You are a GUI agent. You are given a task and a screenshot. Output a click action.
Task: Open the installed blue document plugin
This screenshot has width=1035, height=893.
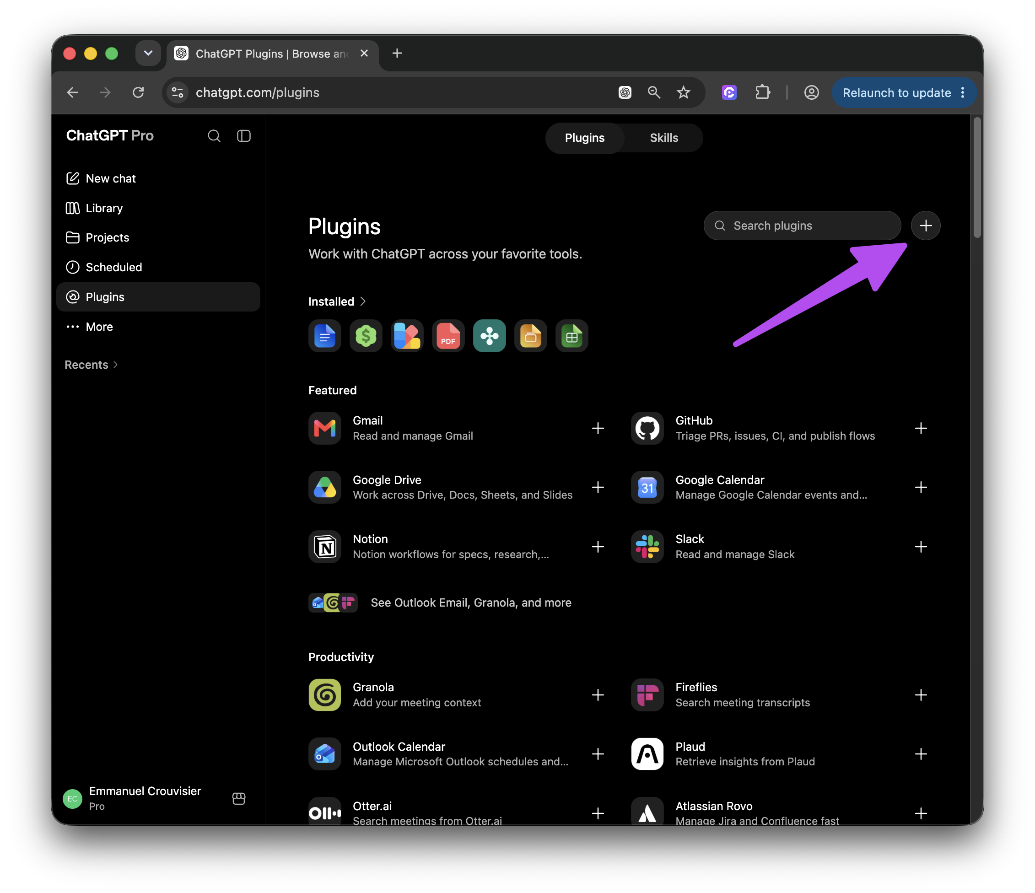click(325, 336)
